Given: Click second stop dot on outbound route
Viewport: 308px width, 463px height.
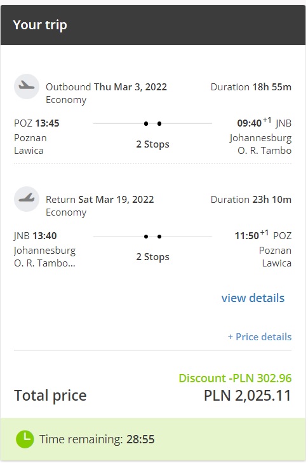Looking at the screenshot, I should click(159, 124).
